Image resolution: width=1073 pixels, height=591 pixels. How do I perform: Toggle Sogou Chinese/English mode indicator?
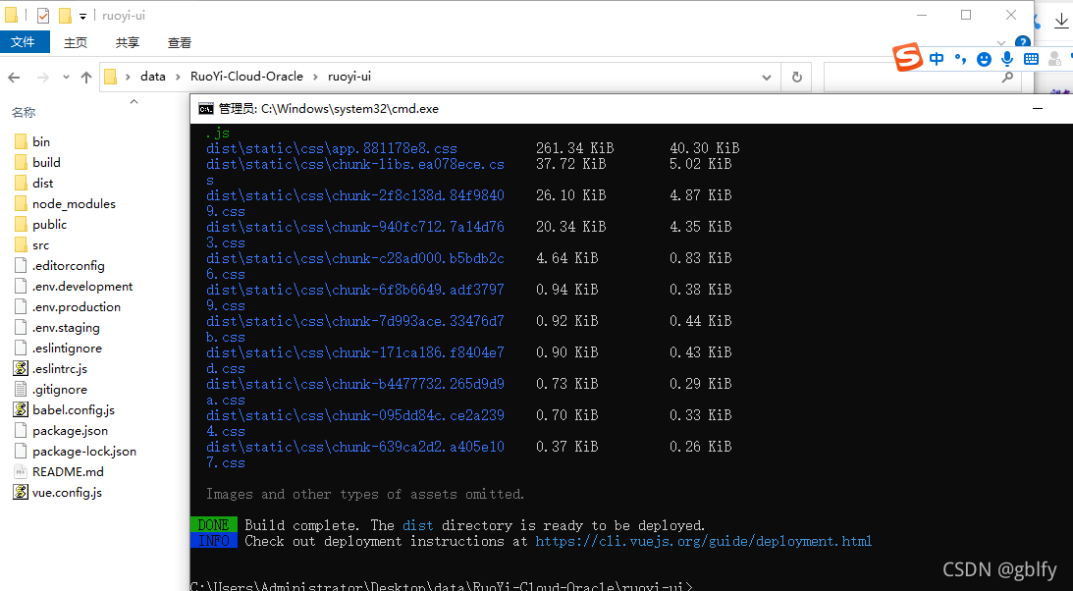pyautogui.click(x=937, y=59)
